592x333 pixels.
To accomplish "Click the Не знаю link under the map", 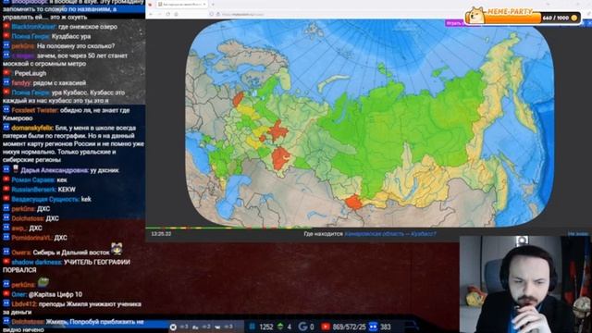I will tap(578, 234).
